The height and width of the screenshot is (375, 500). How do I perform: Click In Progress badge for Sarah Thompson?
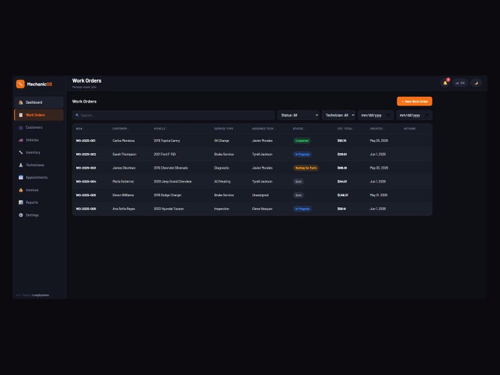coord(302,154)
